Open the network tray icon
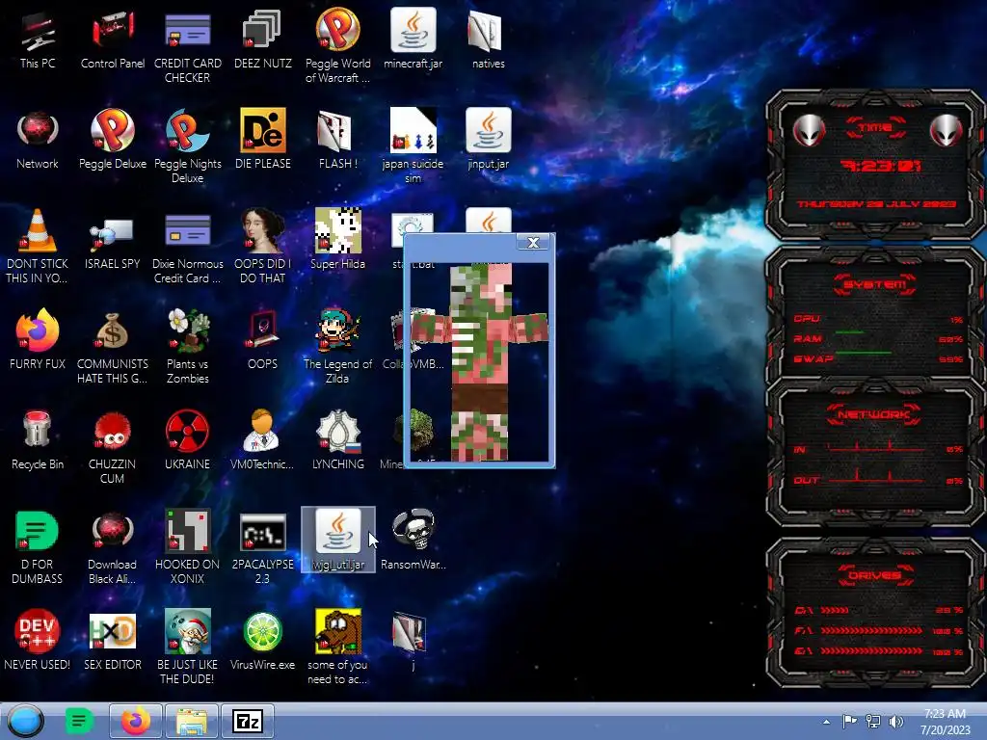This screenshot has width=987, height=740. tap(873, 721)
